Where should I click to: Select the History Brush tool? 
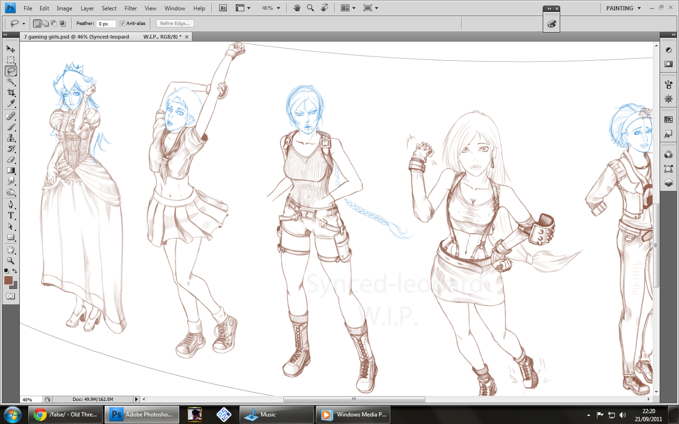(10, 149)
